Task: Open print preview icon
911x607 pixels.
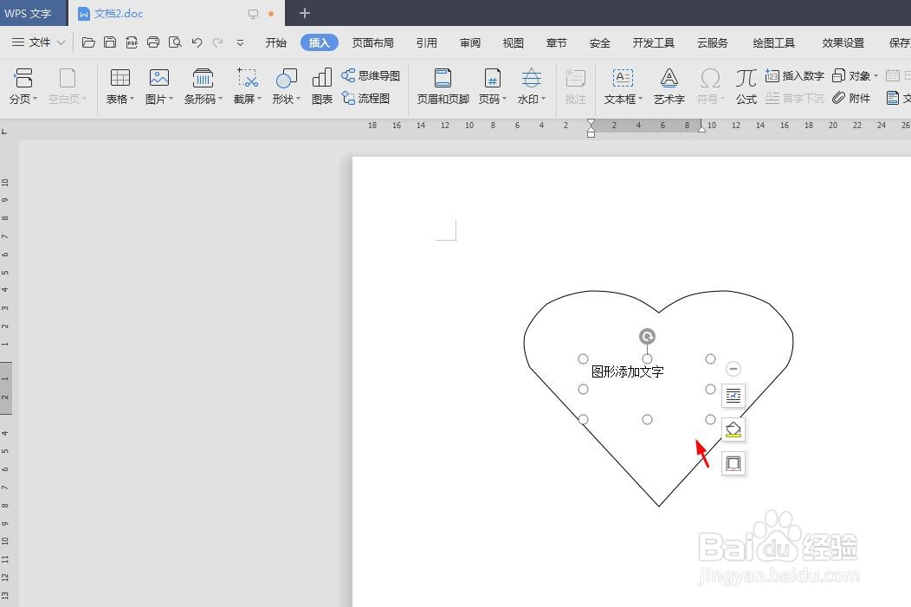Action: (175, 42)
